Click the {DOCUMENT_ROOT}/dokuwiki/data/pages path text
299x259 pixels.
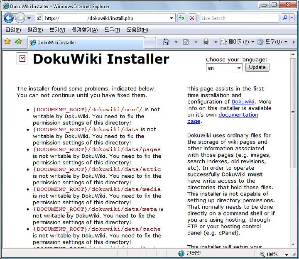[97, 149]
